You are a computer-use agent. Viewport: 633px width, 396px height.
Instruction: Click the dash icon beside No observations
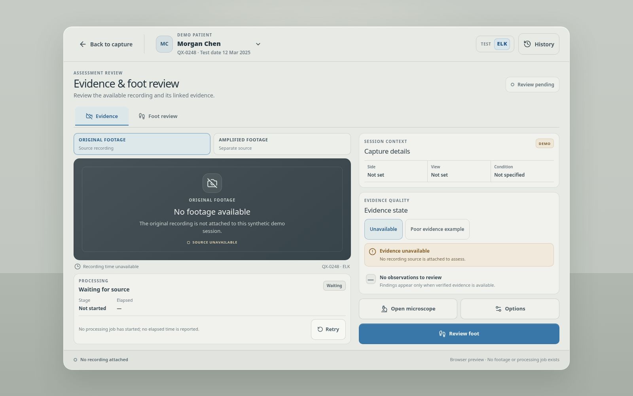371,279
